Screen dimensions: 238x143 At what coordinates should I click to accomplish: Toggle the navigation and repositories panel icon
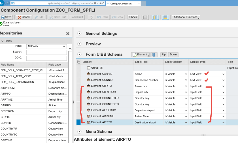(x=155, y=18)
